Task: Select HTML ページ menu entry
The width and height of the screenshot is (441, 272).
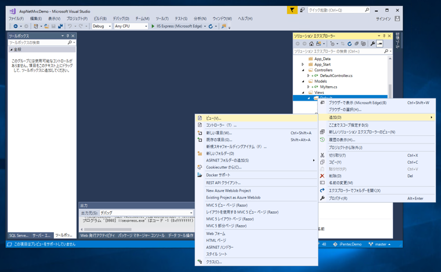Action: [x=256, y=240]
